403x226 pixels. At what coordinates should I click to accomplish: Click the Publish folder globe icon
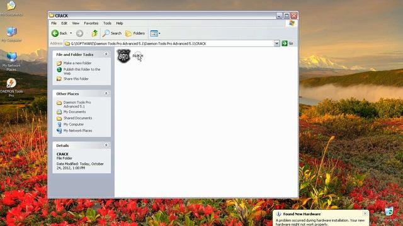click(59, 70)
